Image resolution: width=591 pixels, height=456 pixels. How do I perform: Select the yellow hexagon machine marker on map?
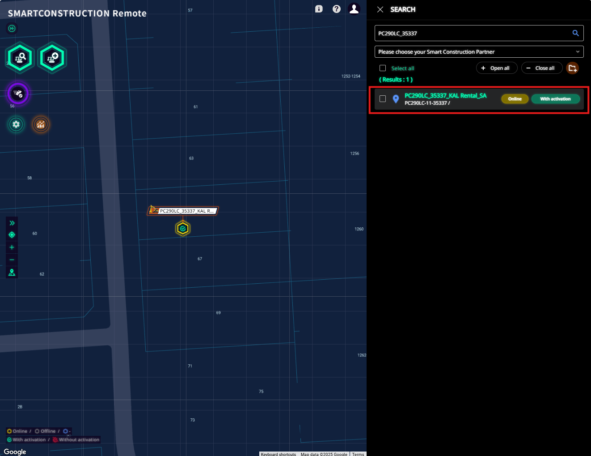[x=183, y=228]
